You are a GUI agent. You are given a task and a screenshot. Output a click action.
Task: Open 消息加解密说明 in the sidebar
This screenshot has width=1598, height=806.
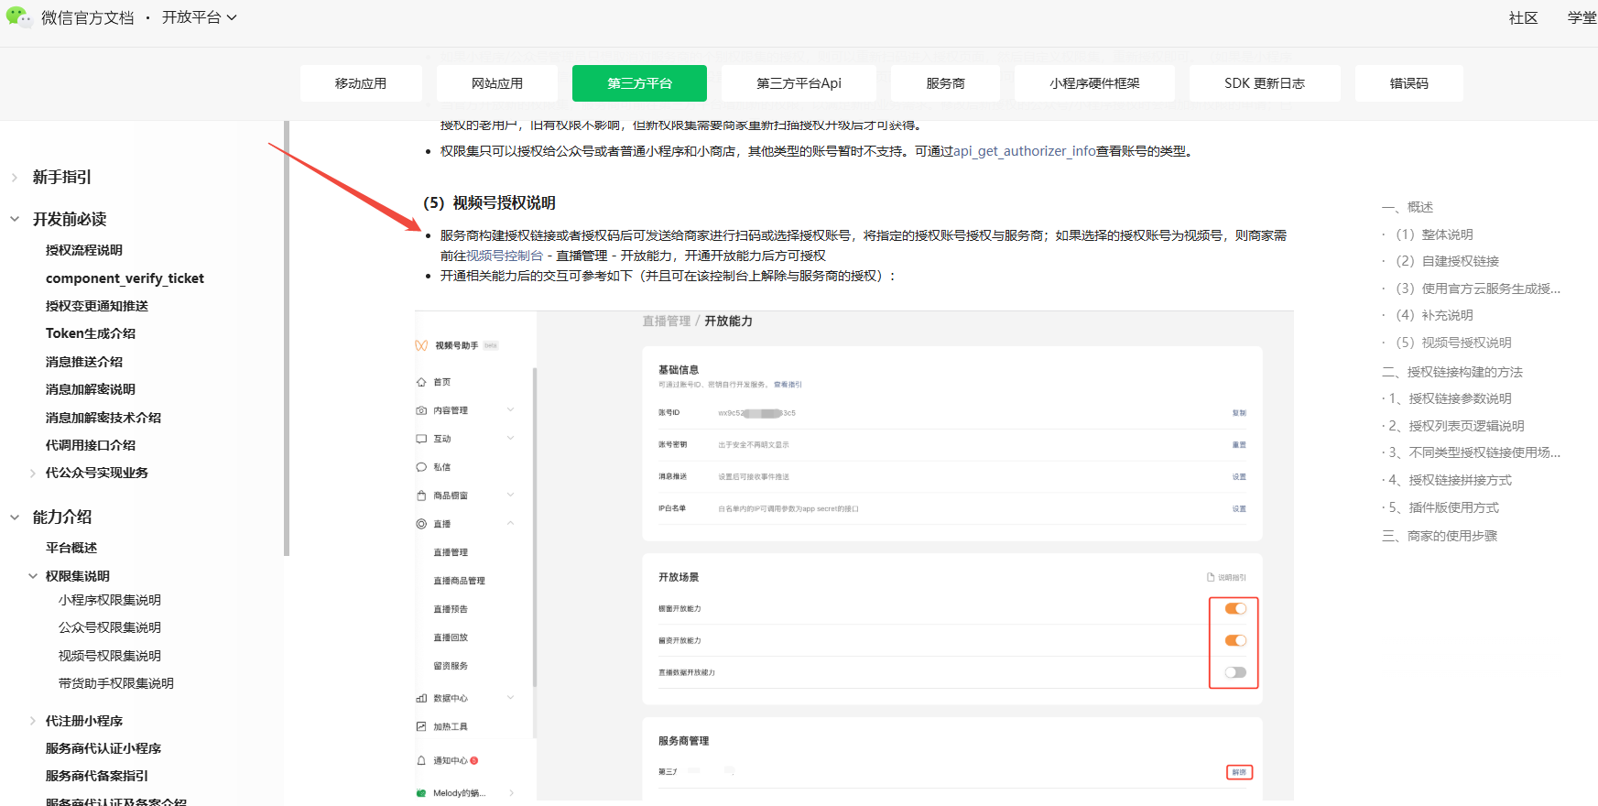pos(91,389)
